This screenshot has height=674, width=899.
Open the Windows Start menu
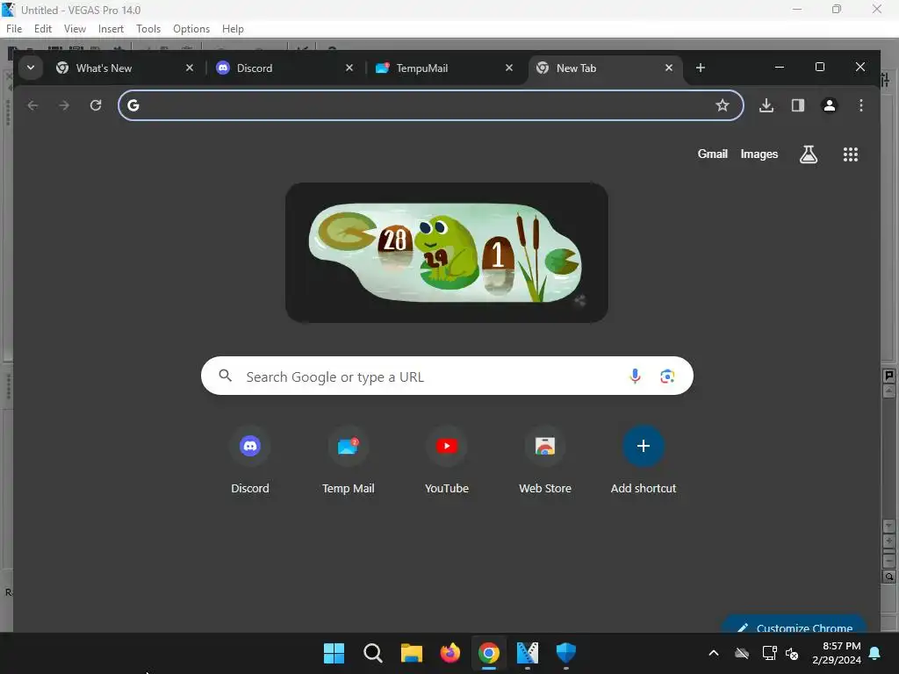(334, 653)
